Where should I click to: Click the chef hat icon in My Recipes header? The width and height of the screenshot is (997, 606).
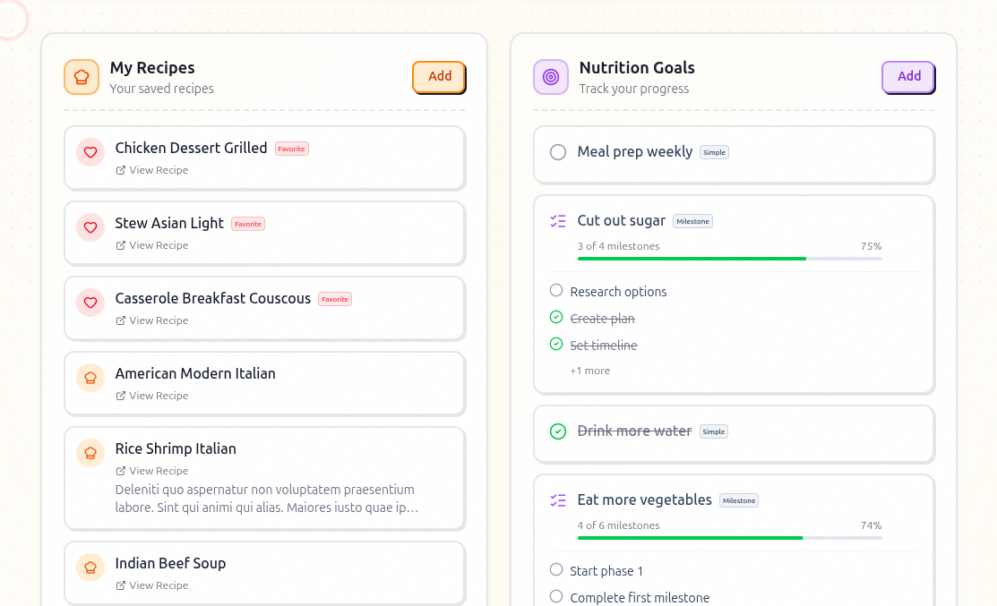82,77
